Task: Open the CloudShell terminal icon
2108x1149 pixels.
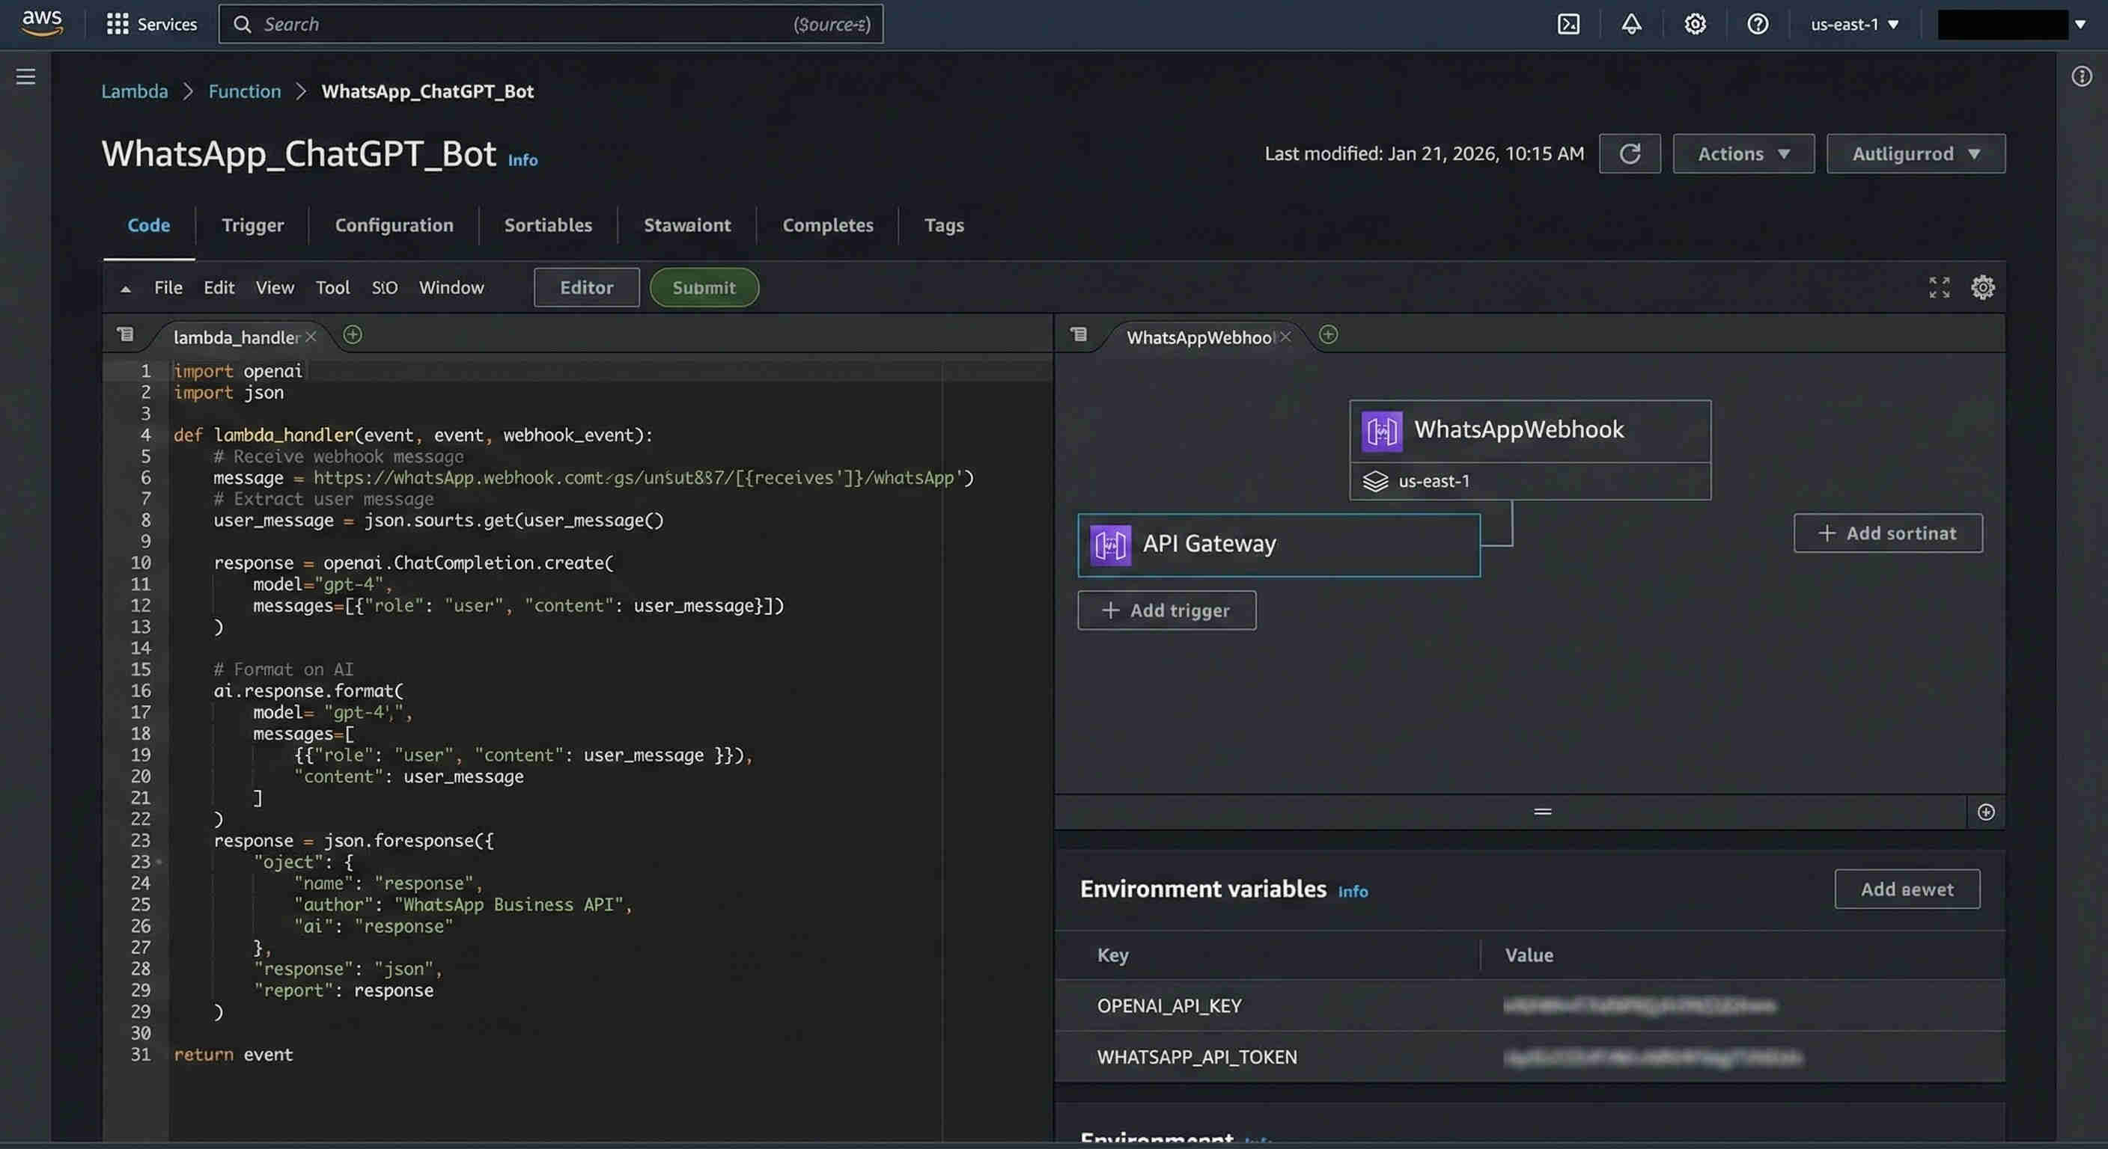Action: (x=1568, y=24)
